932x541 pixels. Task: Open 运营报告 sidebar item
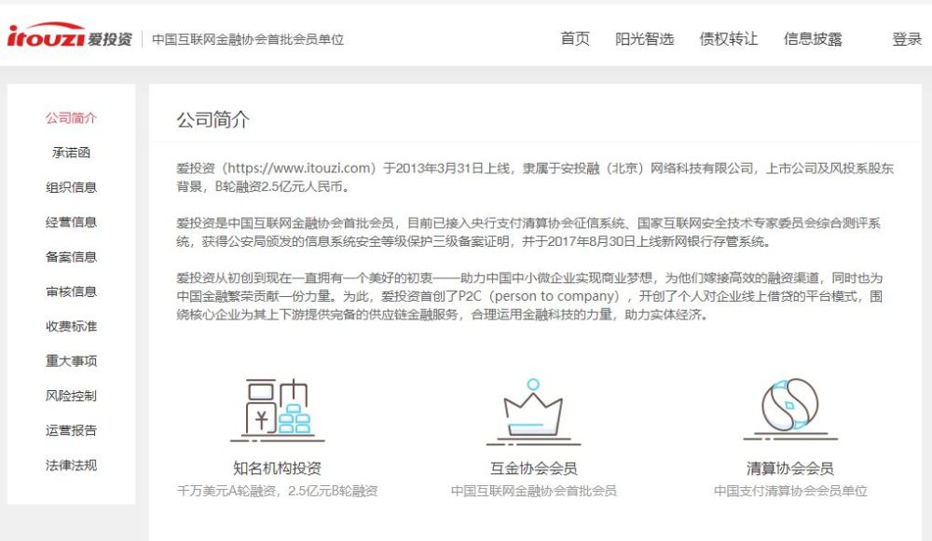(72, 430)
